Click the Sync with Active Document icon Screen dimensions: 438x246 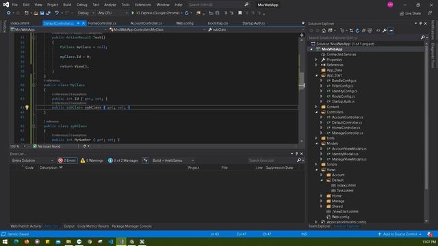coord(351,31)
